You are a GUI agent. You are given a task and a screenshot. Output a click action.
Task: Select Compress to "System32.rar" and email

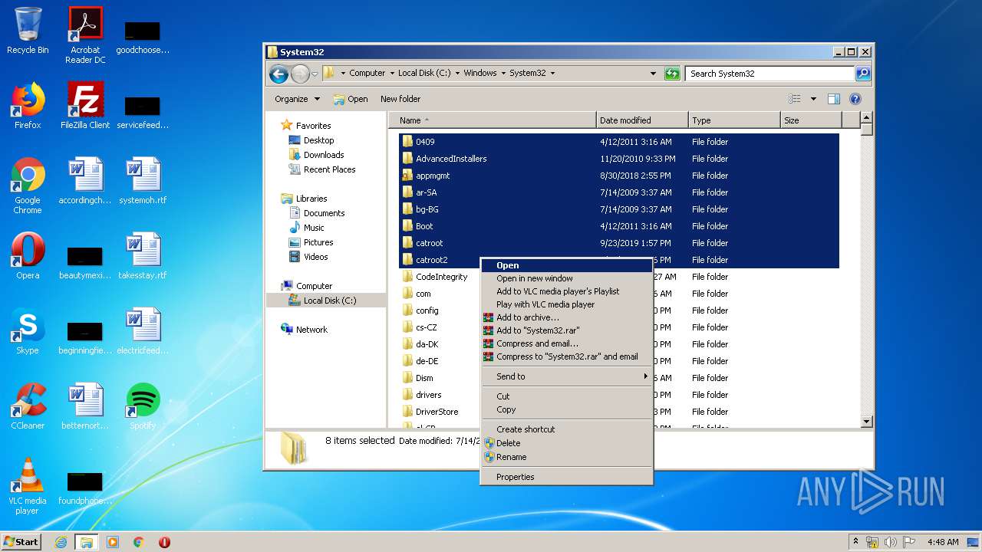(x=566, y=356)
